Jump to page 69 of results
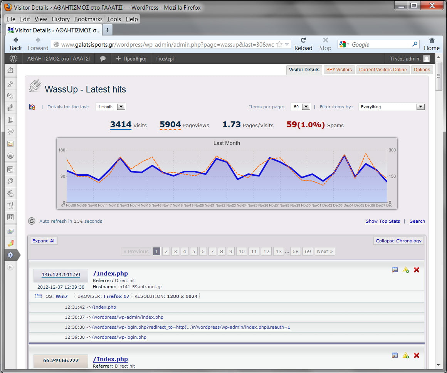The width and height of the screenshot is (447, 373). (x=308, y=251)
